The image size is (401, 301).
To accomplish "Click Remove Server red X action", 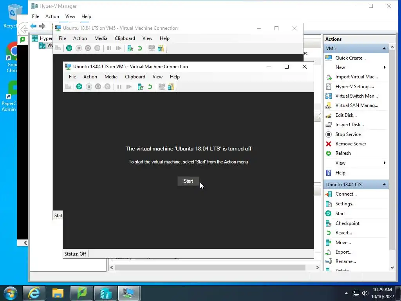I will point(350,144).
